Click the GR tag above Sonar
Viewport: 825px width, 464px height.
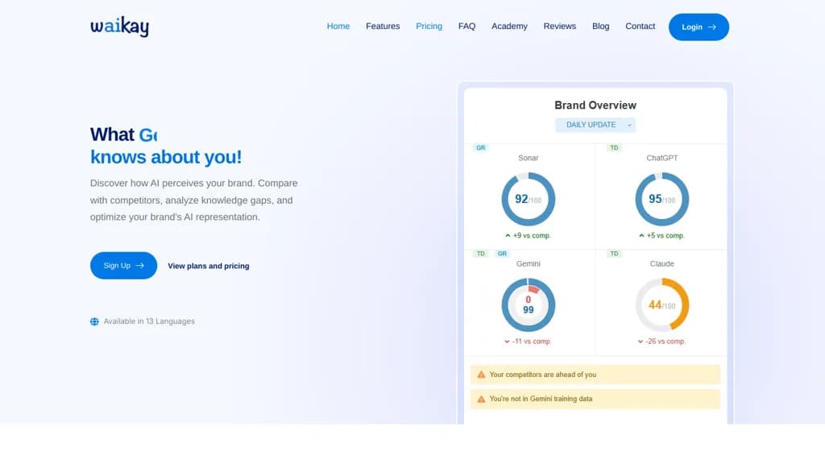coord(481,148)
